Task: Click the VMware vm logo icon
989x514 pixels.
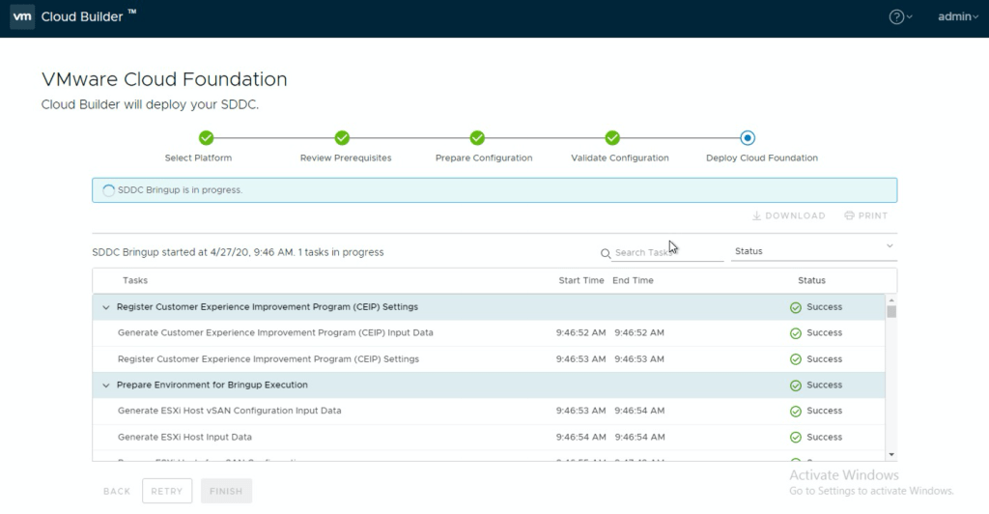Action: pyautogui.click(x=22, y=16)
